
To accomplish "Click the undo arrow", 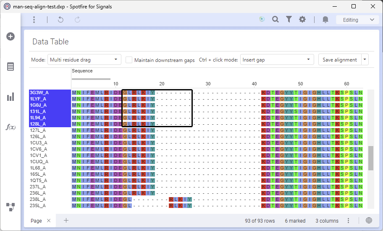I will pyautogui.click(x=60, y=20).
